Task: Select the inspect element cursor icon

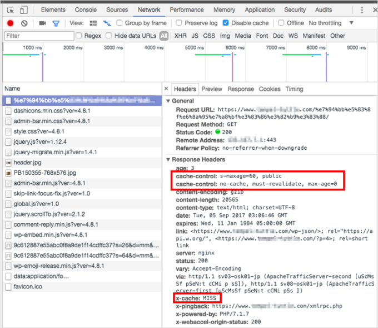Action: click(x=11, y=10)
